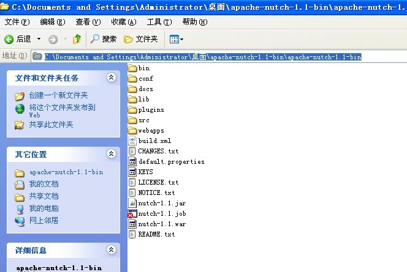Go to apache-nutch-1.1-bin in 其它位置

[x=66, y=172]
